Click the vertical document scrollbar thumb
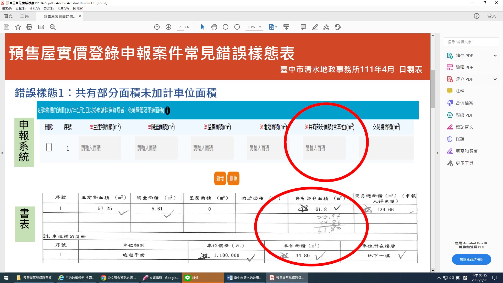The height and width of the screenshot is (283, 503). pos(433,89)
